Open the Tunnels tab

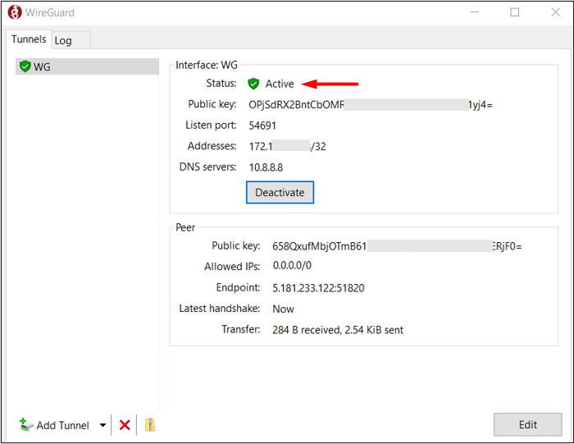pos(29,39)
